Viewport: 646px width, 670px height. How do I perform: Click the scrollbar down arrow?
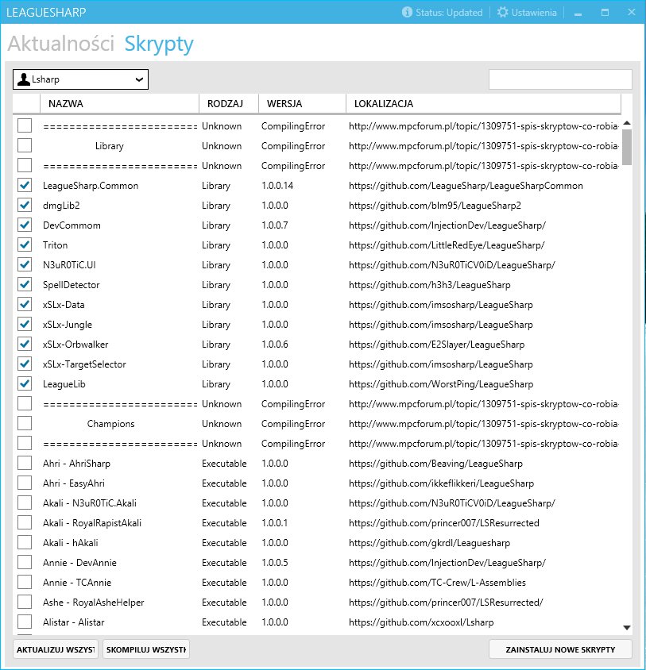627,627
